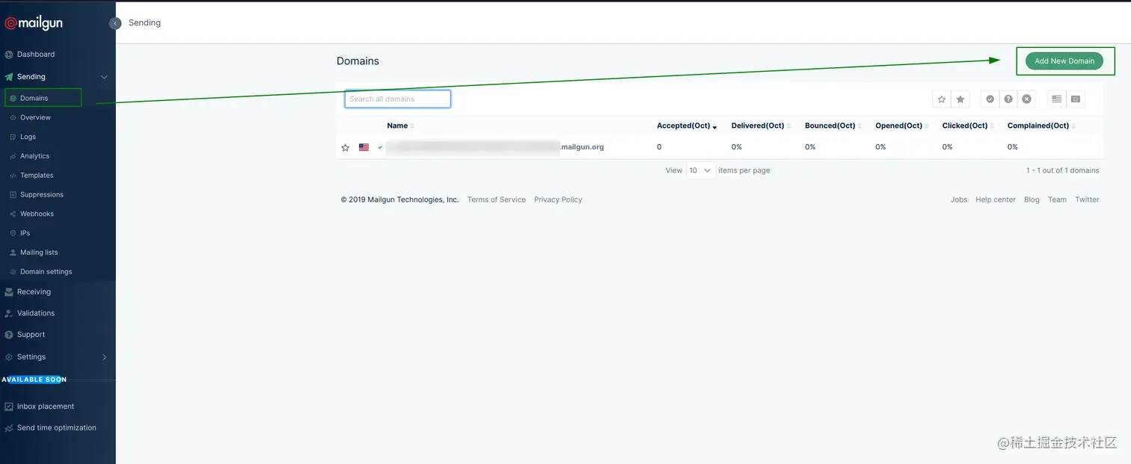Open the IPs page

click(25, 233)
